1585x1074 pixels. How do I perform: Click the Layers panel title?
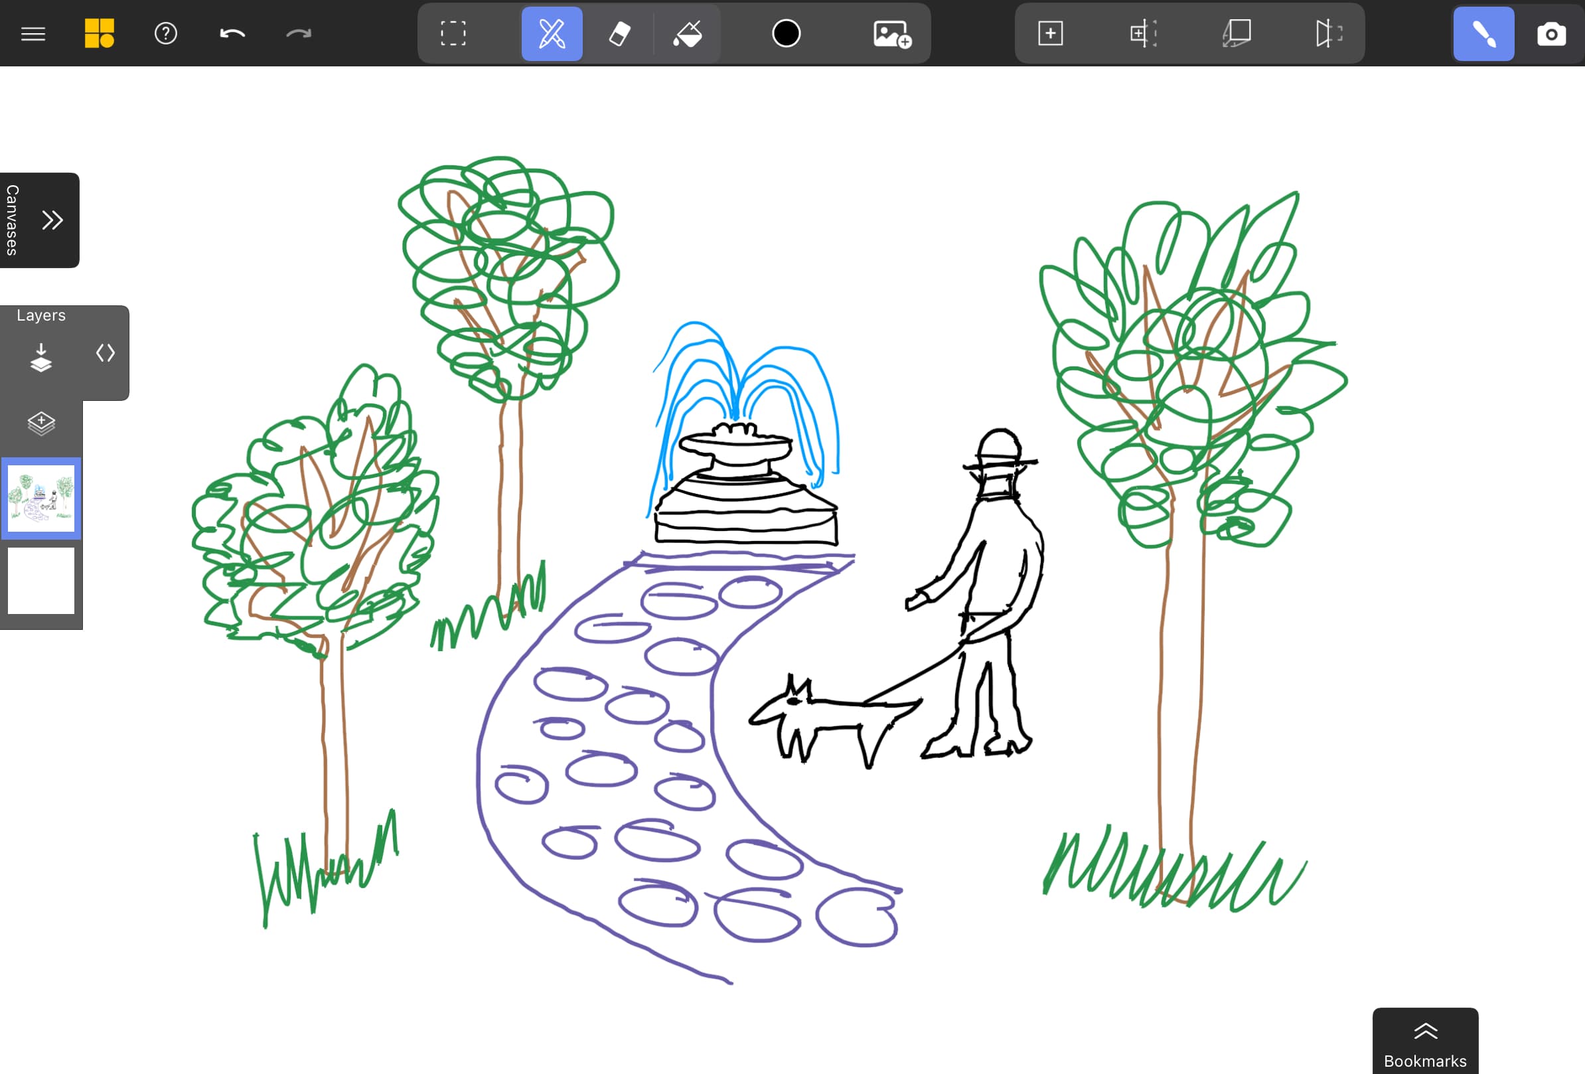[x=41, y=315]
